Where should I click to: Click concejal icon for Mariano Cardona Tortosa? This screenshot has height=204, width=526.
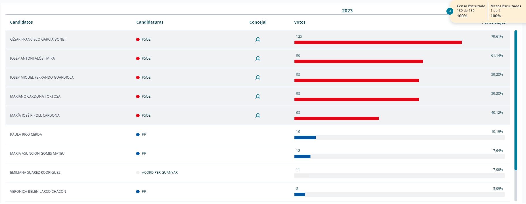pyautogui.click(x=258, y=97)
